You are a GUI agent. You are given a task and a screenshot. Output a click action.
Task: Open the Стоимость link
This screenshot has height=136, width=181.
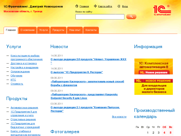coord(17,84)
